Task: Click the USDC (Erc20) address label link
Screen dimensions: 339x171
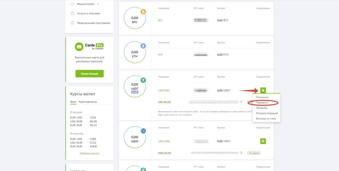Action: click(x=165, y=153)
